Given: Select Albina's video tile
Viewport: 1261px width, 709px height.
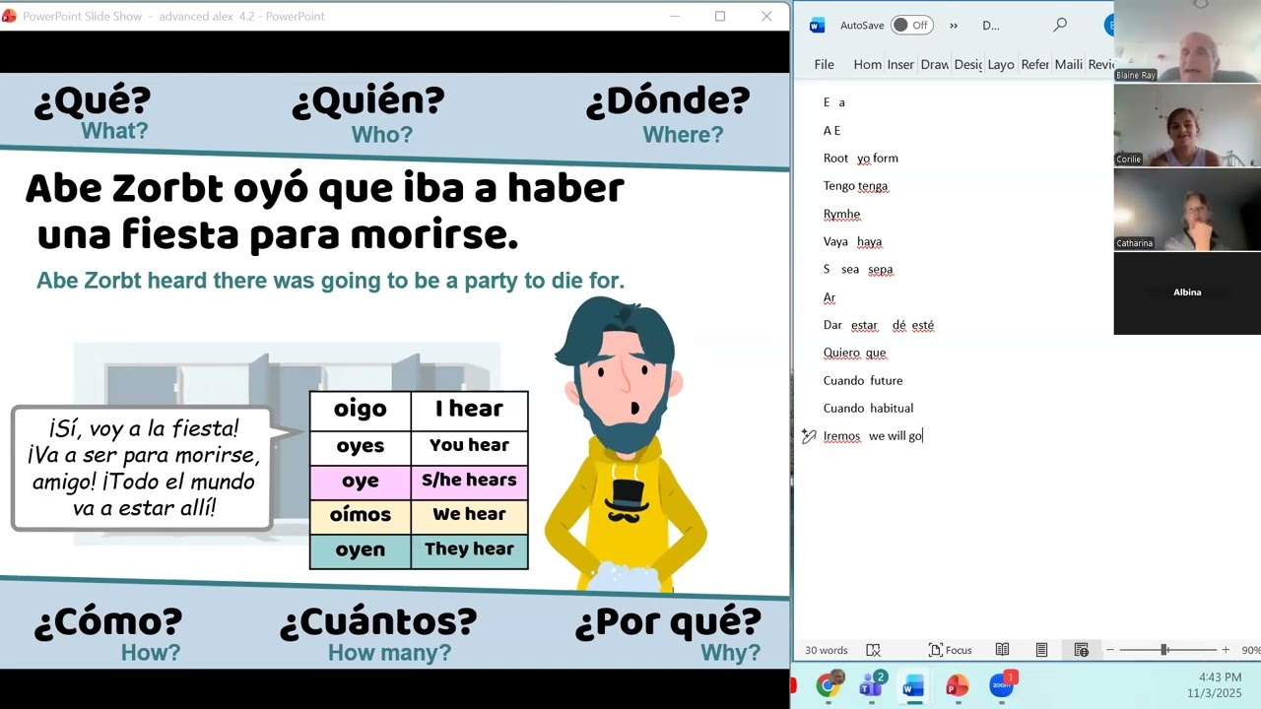Looking at the screenshot, I should [1187, 292].
